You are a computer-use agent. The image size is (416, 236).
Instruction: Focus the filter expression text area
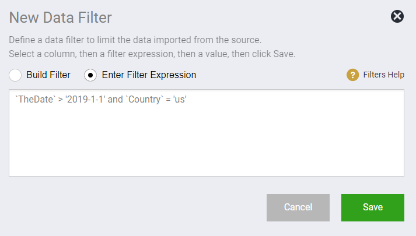(x=207, y=133)
